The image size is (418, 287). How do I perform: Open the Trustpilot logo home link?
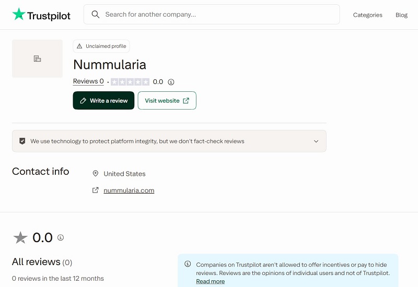tap(41, 15)
